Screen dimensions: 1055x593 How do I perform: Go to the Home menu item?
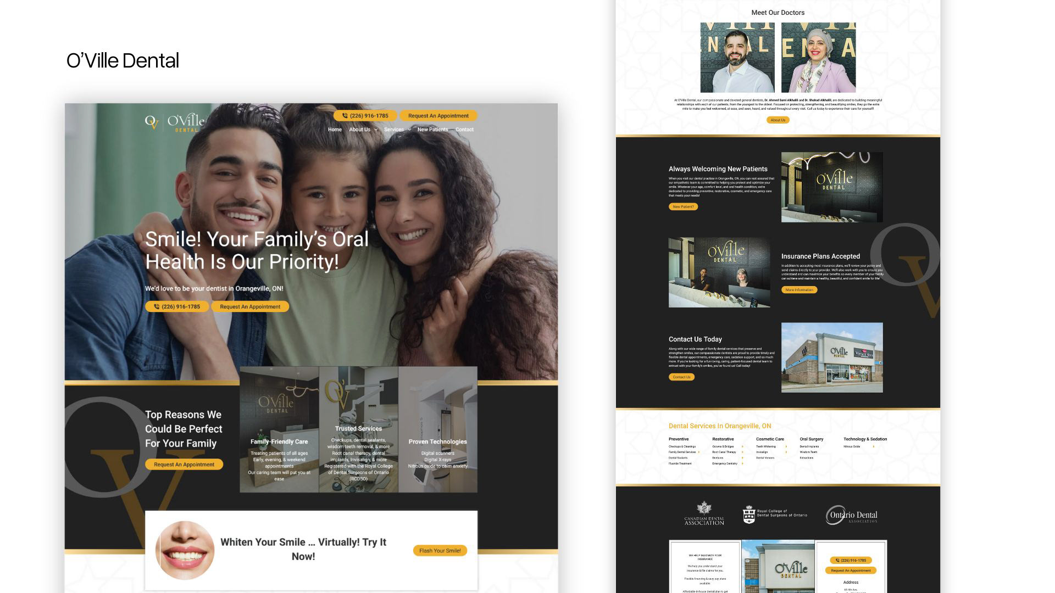click(x=335, y=130)
